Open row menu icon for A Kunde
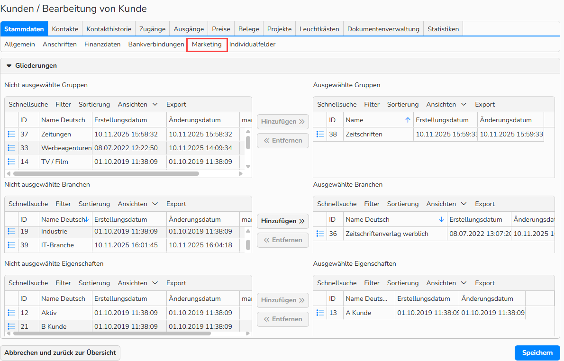Screen dimensions: 564x361 (x=320, y=313)
